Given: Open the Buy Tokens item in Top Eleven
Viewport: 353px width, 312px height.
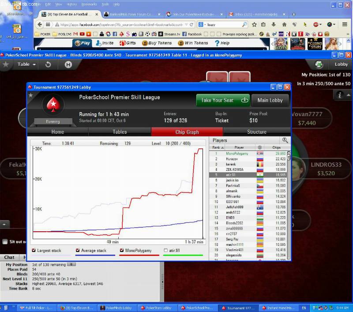Looking at the screenshot, I should point(157,43).
